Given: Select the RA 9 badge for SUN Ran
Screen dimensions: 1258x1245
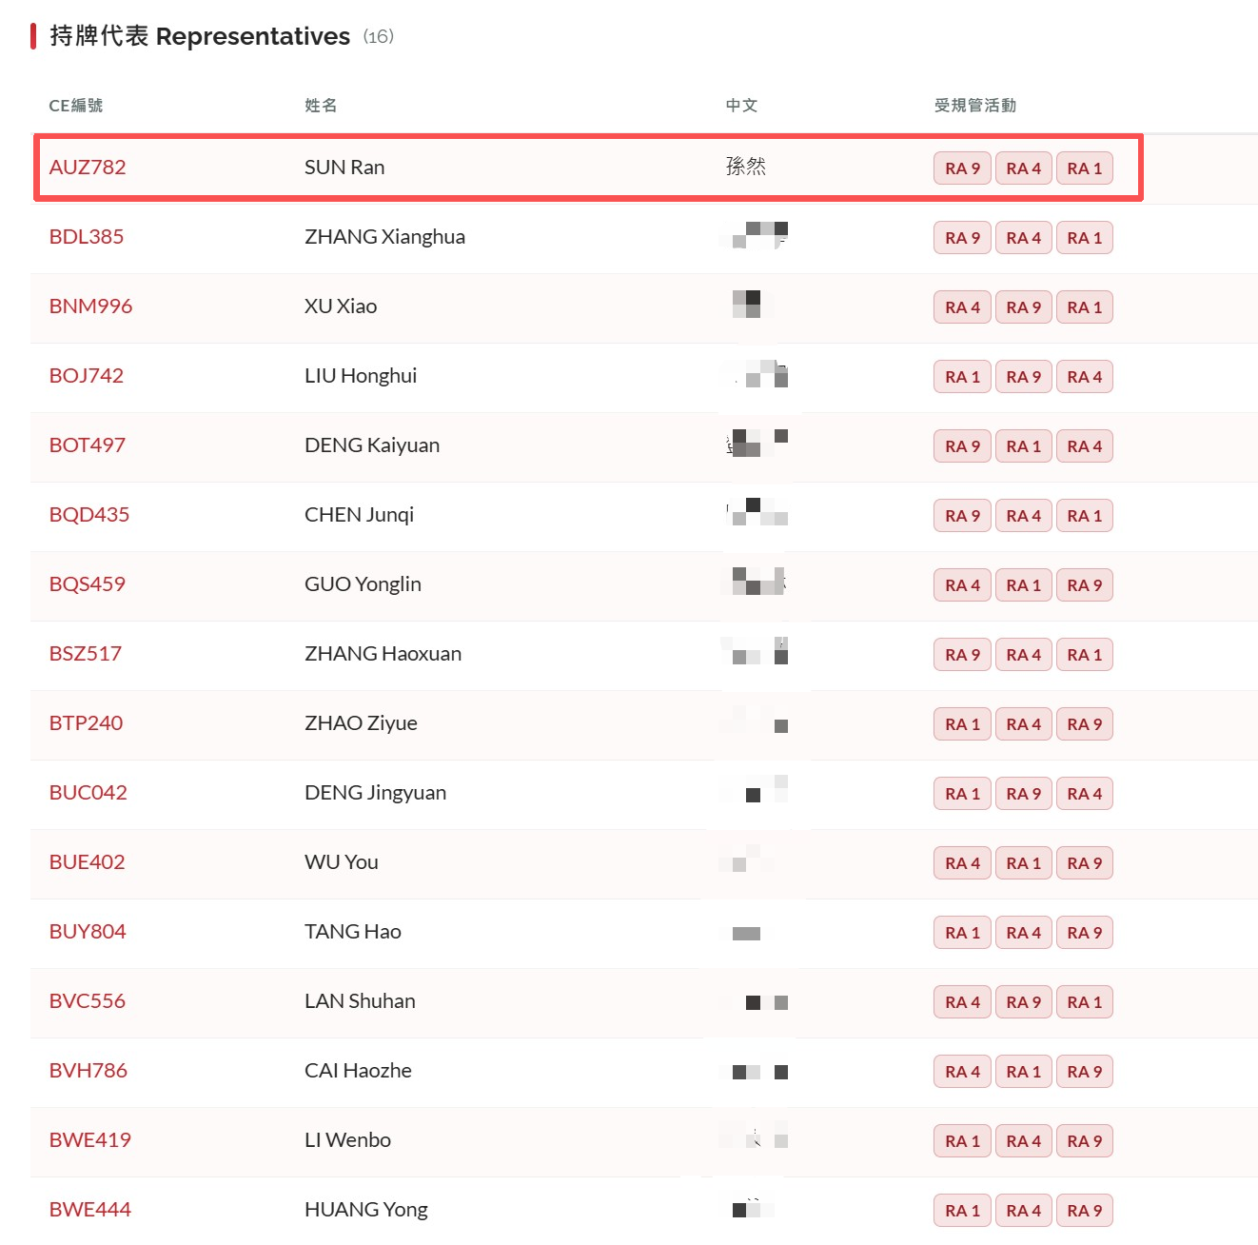Looking at the screenshot, I should [962, 168].
